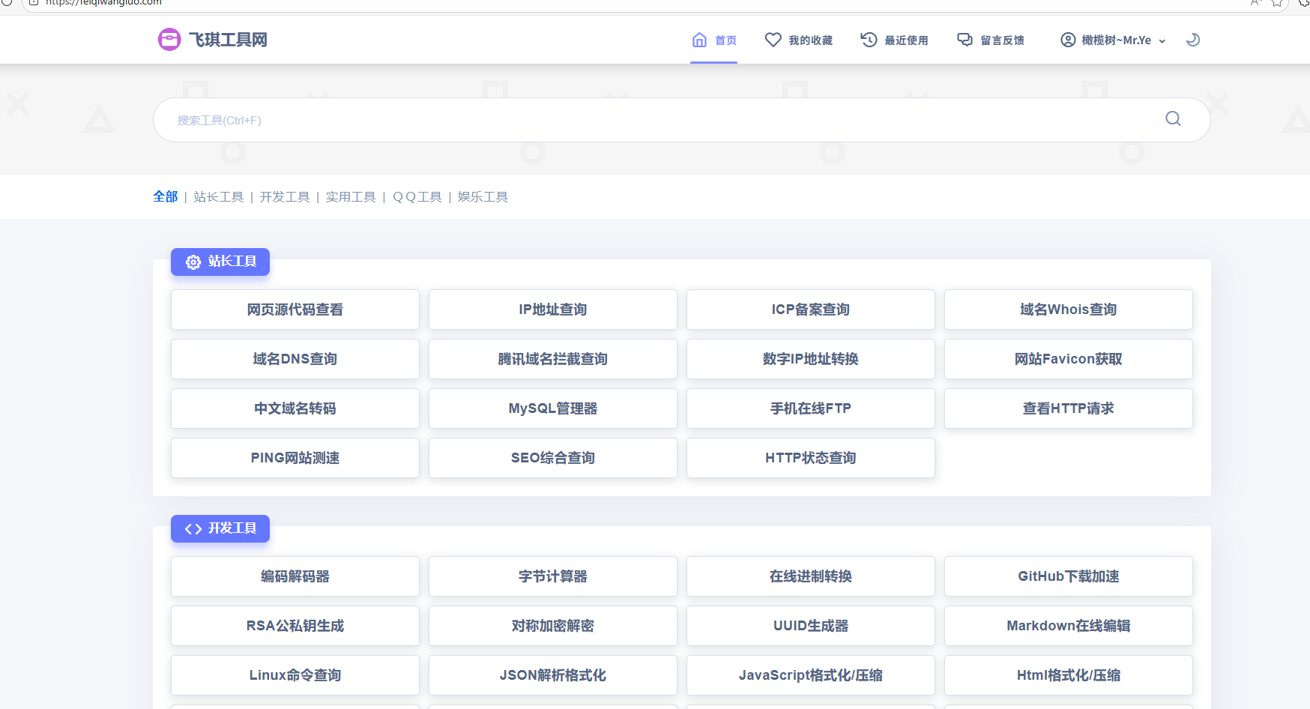This screenshot has width=1310, height=709.
Task: Click the recently used clock icon
Action: [x=869, y=40]
